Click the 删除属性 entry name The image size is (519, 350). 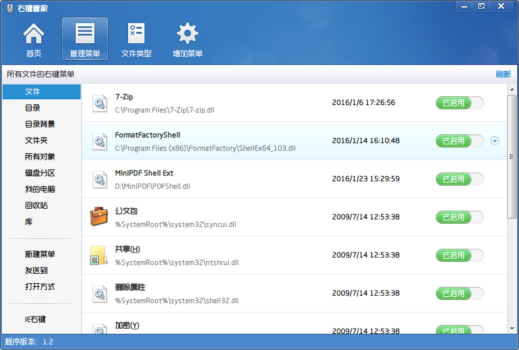click(130, 287)
